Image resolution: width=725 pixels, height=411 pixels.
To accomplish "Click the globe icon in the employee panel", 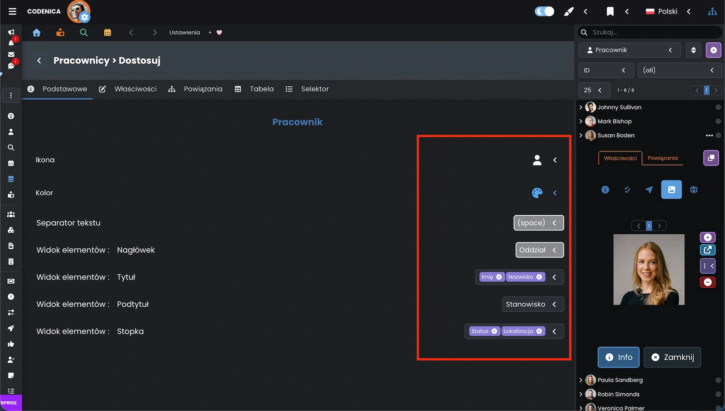I will coord(693,190).
